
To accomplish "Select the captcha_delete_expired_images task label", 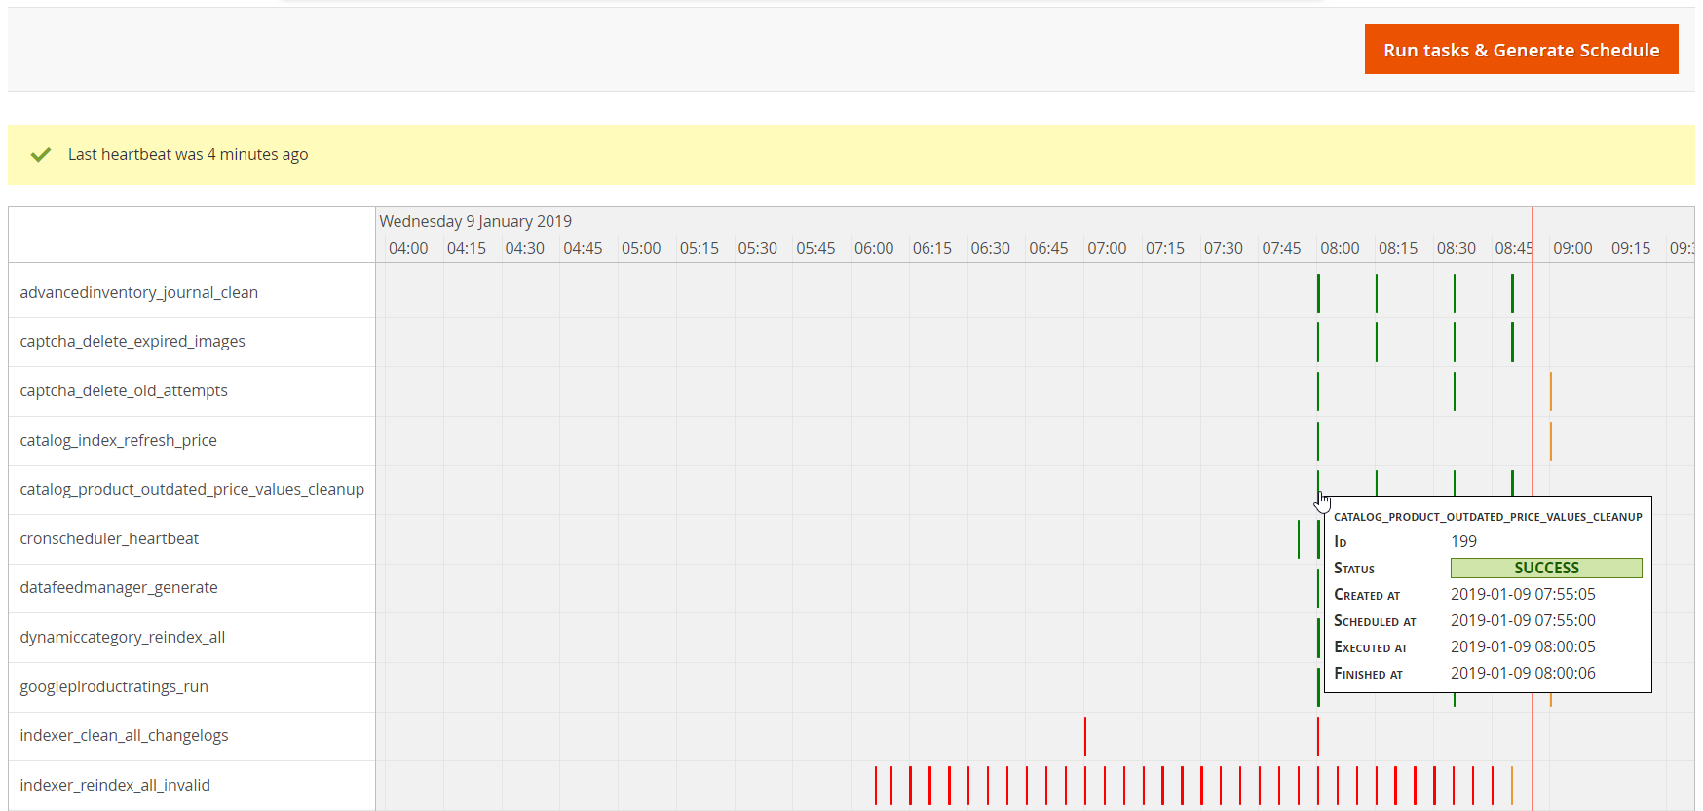I will [x=132, y=341].
